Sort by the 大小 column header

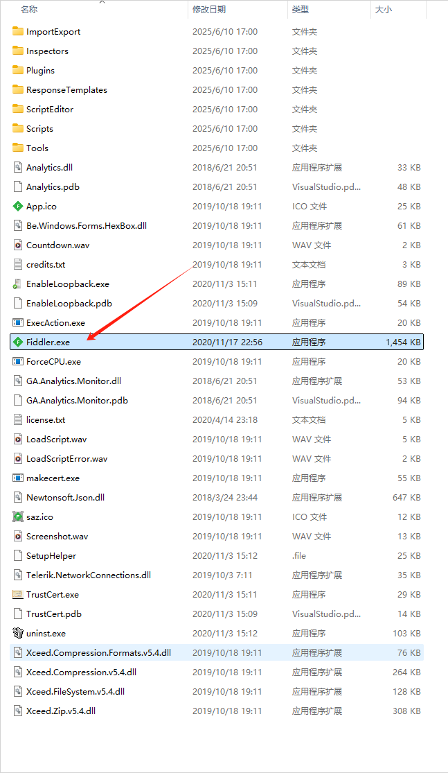click(x=384, y=10)
